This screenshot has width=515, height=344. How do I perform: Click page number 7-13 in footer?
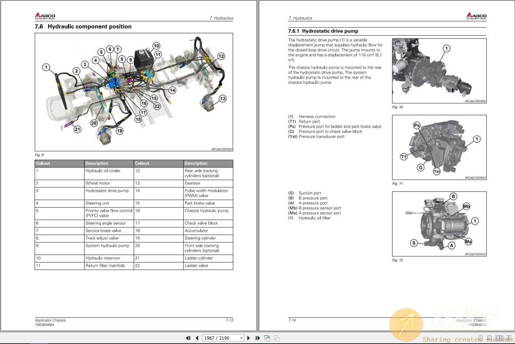(229, 320)
